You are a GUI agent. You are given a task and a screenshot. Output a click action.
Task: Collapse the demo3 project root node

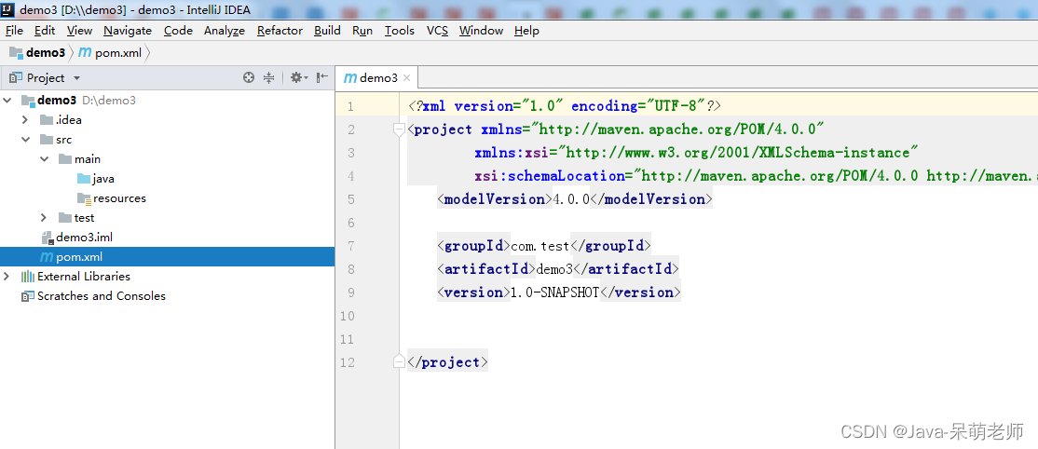(x=8, y=101)
